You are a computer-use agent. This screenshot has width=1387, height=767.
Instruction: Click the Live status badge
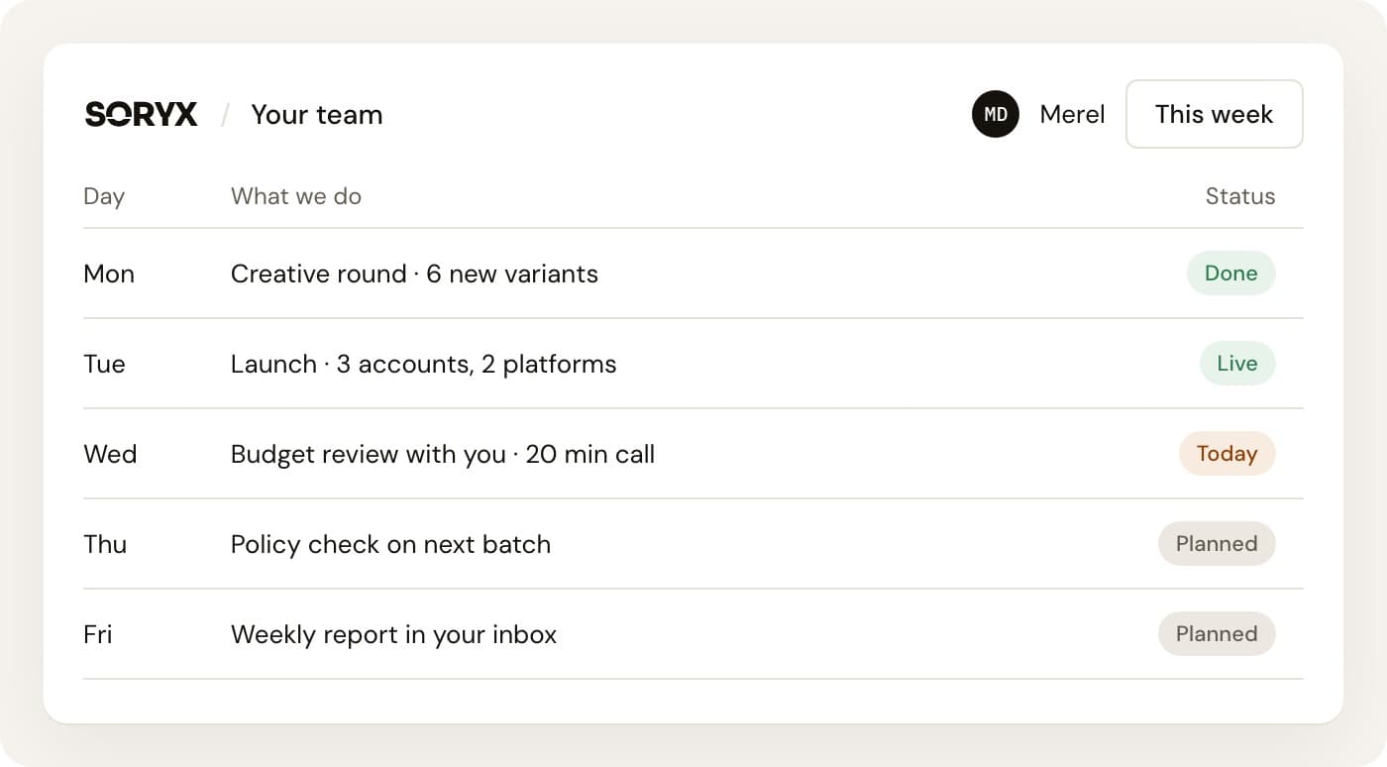(1237, 364)
